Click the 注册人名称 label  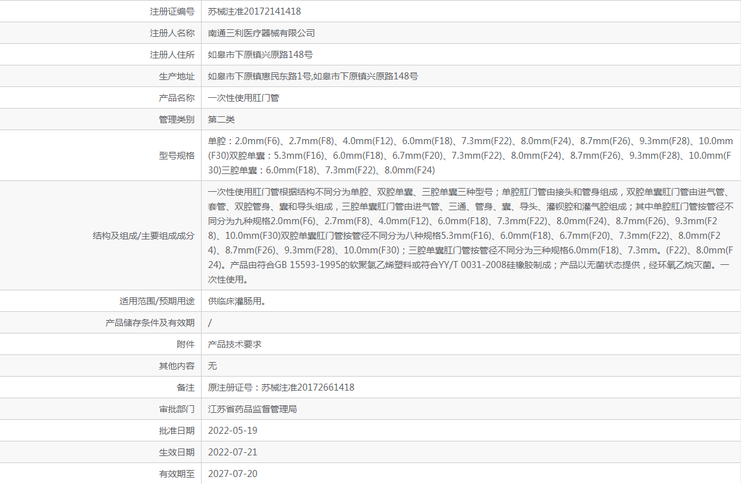click(172, 33)
